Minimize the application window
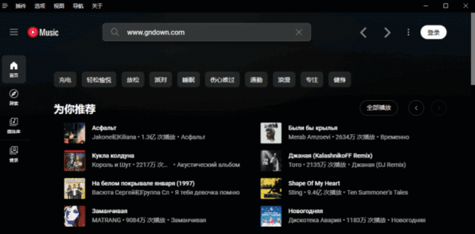Screen dimensions: 475x234 point(426,6)
